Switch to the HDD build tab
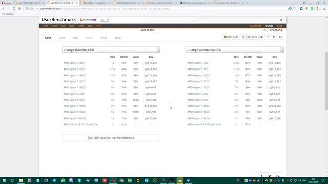 [x=89, y=38]
